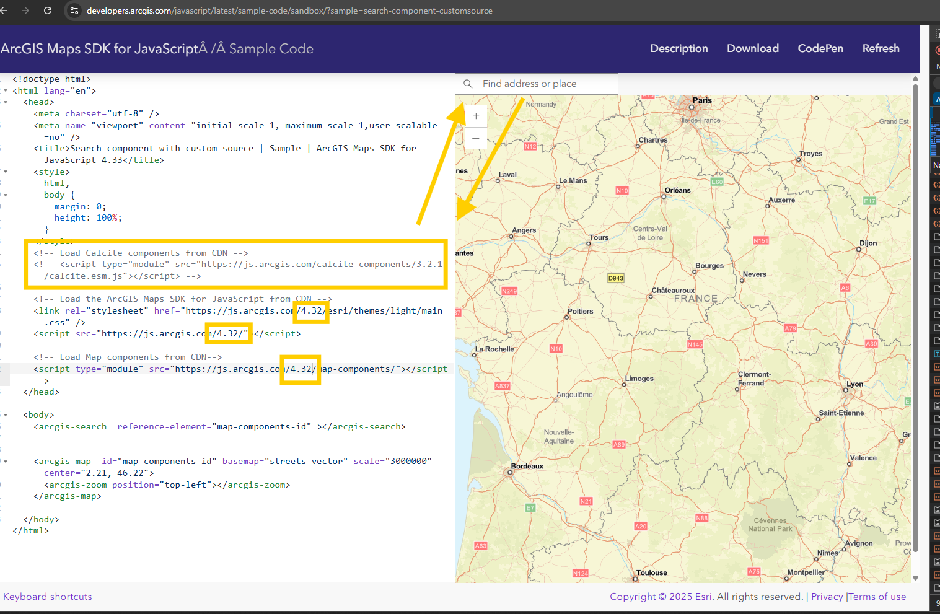Zoom out of the map with minus button

pos(476,138)
